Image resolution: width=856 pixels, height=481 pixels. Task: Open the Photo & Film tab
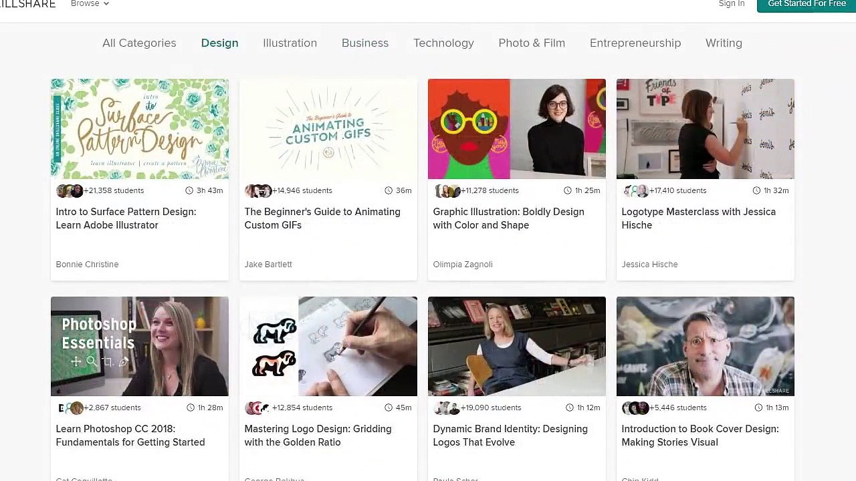click(532, 43)
